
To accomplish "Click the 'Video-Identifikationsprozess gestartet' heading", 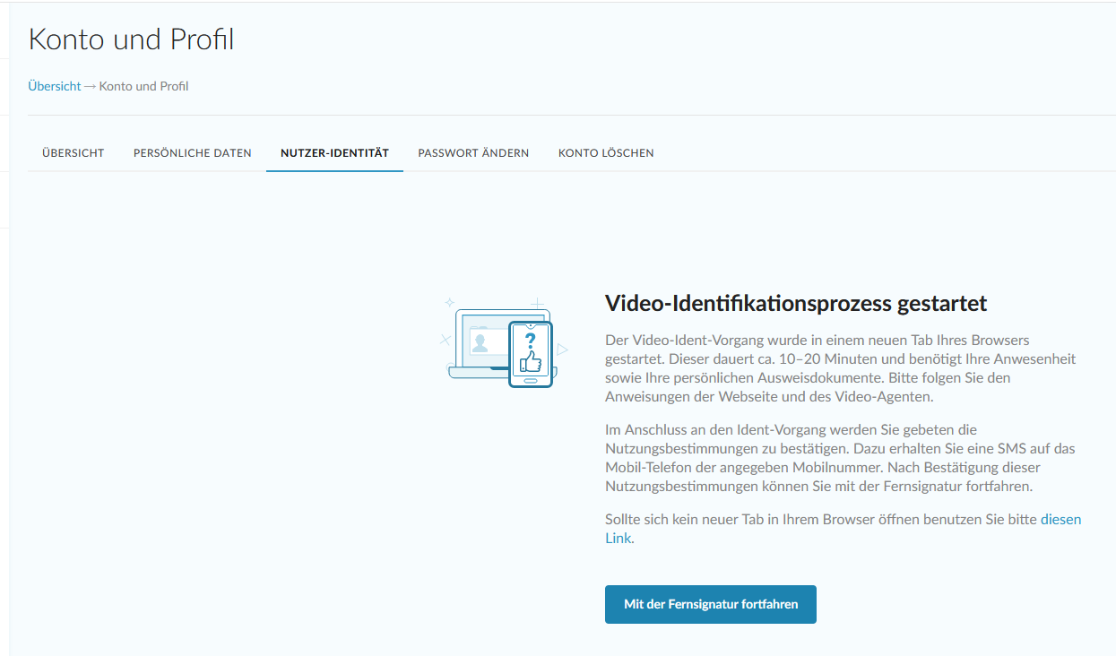I will click(x=796, y=304).
